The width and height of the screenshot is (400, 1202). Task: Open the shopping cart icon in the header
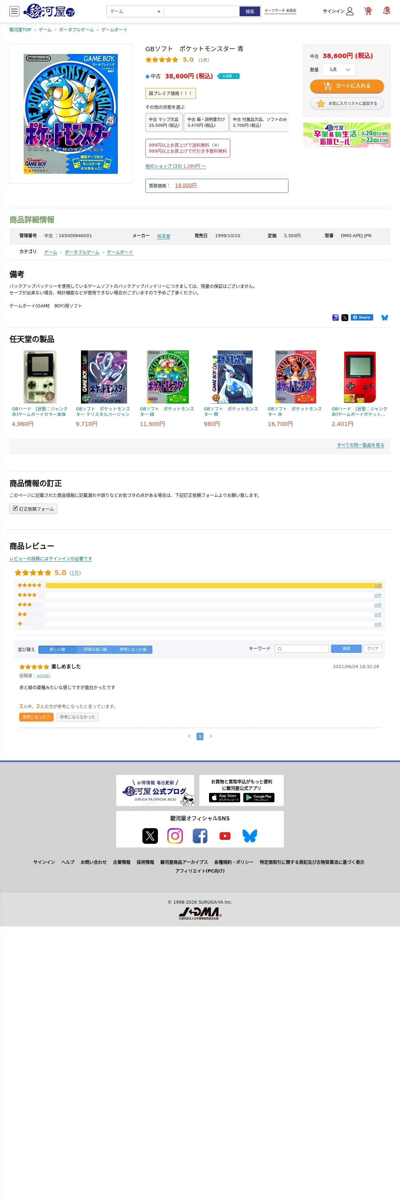click(x=368, y=11)
